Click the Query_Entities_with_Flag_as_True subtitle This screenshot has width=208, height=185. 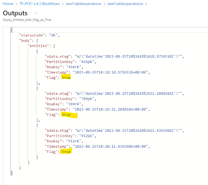(27, 20)
